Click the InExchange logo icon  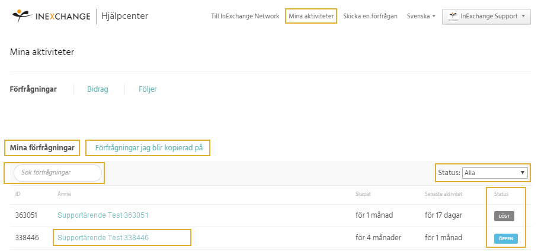[23, 16]
